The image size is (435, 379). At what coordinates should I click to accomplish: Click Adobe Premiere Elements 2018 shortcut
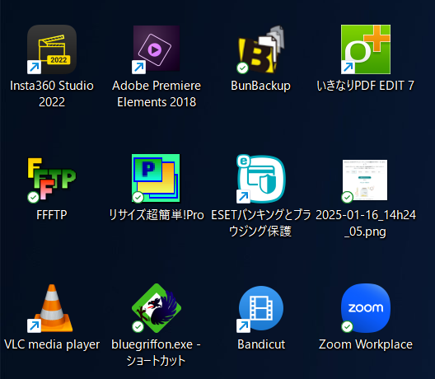pos(157,49)
